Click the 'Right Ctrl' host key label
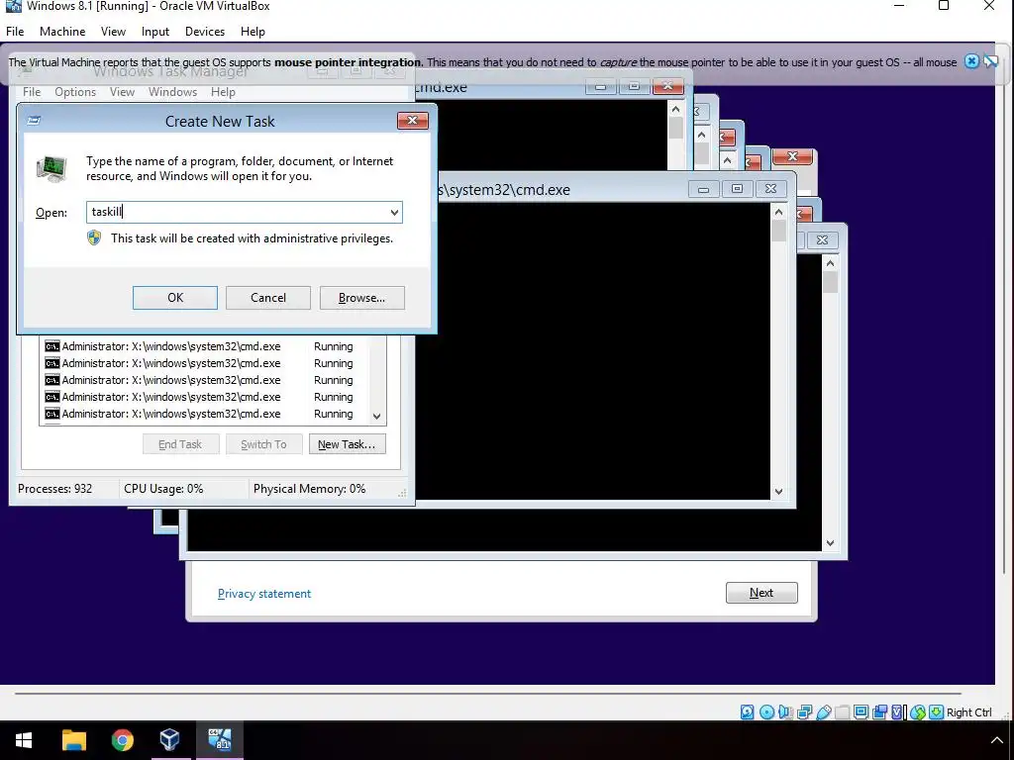The width and height of the screenshot is (1014, 760). [x=968, y=712]
